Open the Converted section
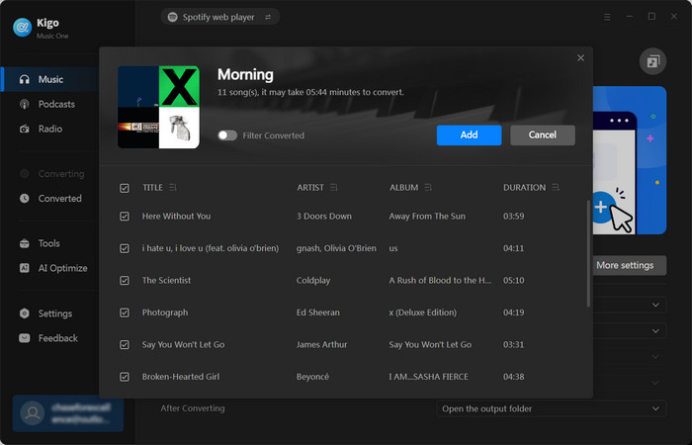Image resolution: width=692 pixels, height=445 pixels. pyautogui.click(x=59, y=198)
